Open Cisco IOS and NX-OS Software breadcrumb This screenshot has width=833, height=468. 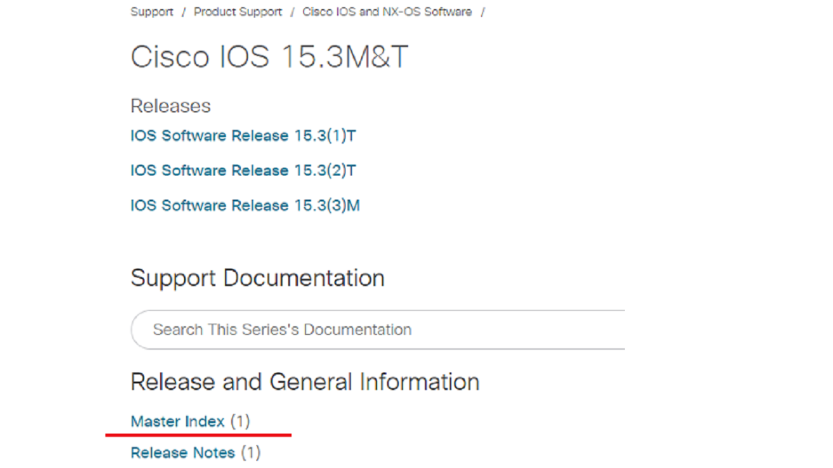coord(387,12)
